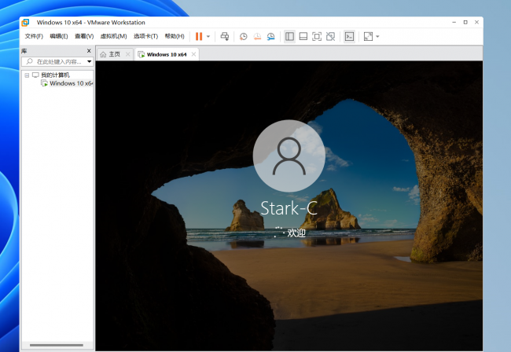Revert the virtual machine to a snapshot
Screen dimensions: 511x352
pyautogui.click(x=257, y=36)
